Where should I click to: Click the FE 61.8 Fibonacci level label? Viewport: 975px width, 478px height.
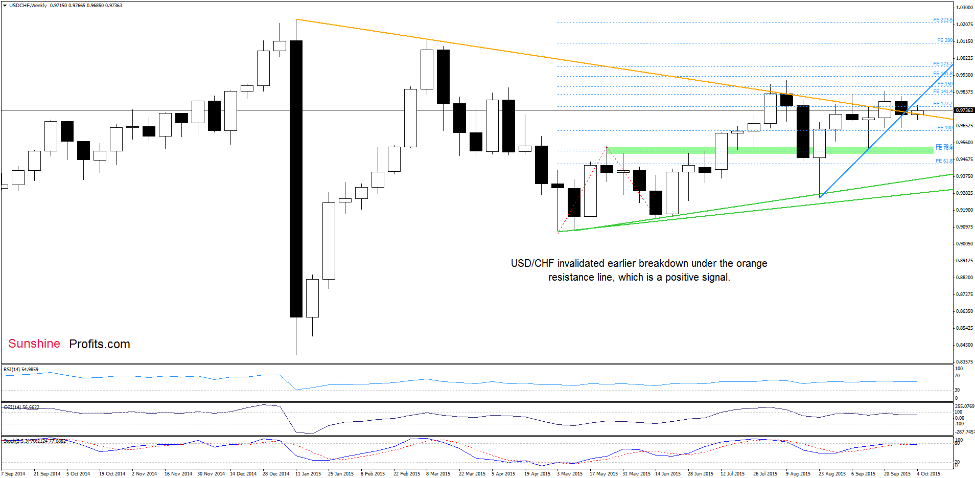pyautogui.click(x=944, y=161)
